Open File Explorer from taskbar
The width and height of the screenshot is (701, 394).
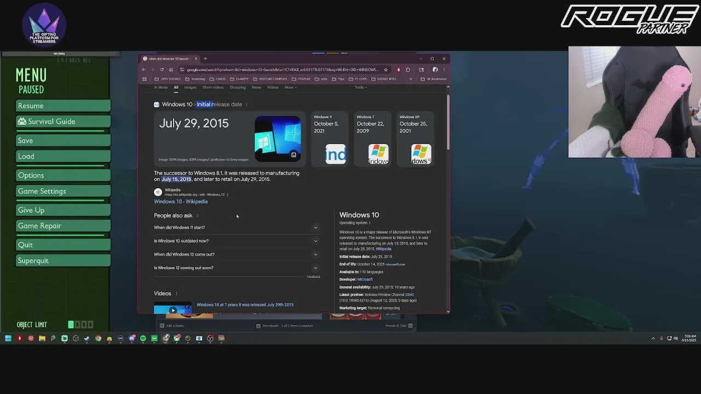tap(42, 338)
